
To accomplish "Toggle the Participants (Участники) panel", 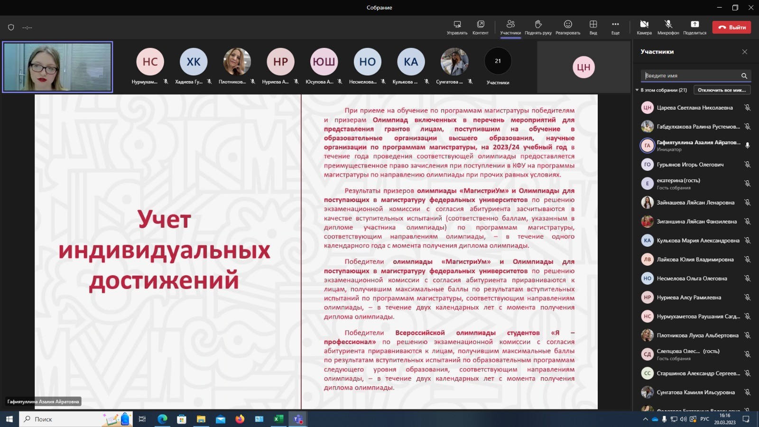I will (510, 27).
